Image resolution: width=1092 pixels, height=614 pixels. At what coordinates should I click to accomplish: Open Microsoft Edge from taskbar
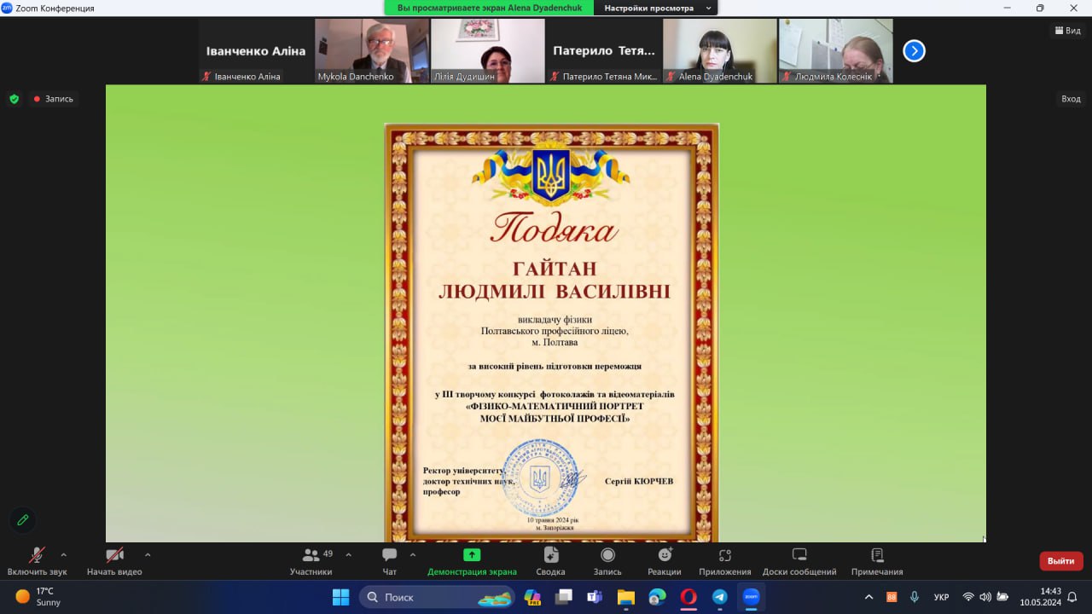point(657,597)
